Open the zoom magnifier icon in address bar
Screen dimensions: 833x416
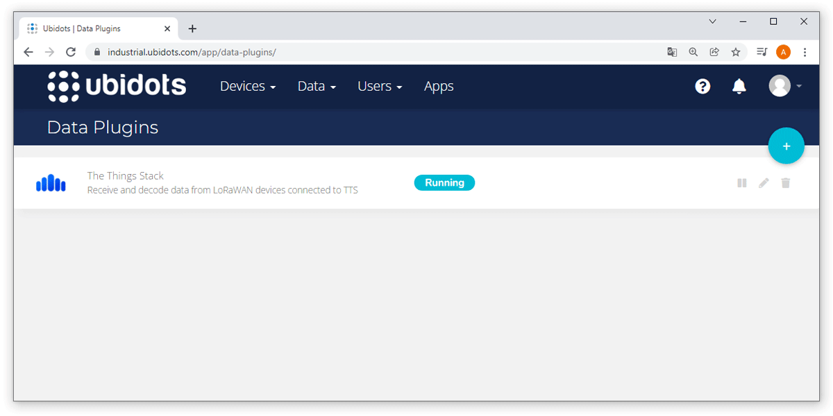pos(693,52)
